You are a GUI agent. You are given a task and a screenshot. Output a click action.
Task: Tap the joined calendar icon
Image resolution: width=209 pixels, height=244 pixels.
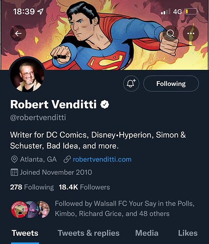(x=14, y=172)
